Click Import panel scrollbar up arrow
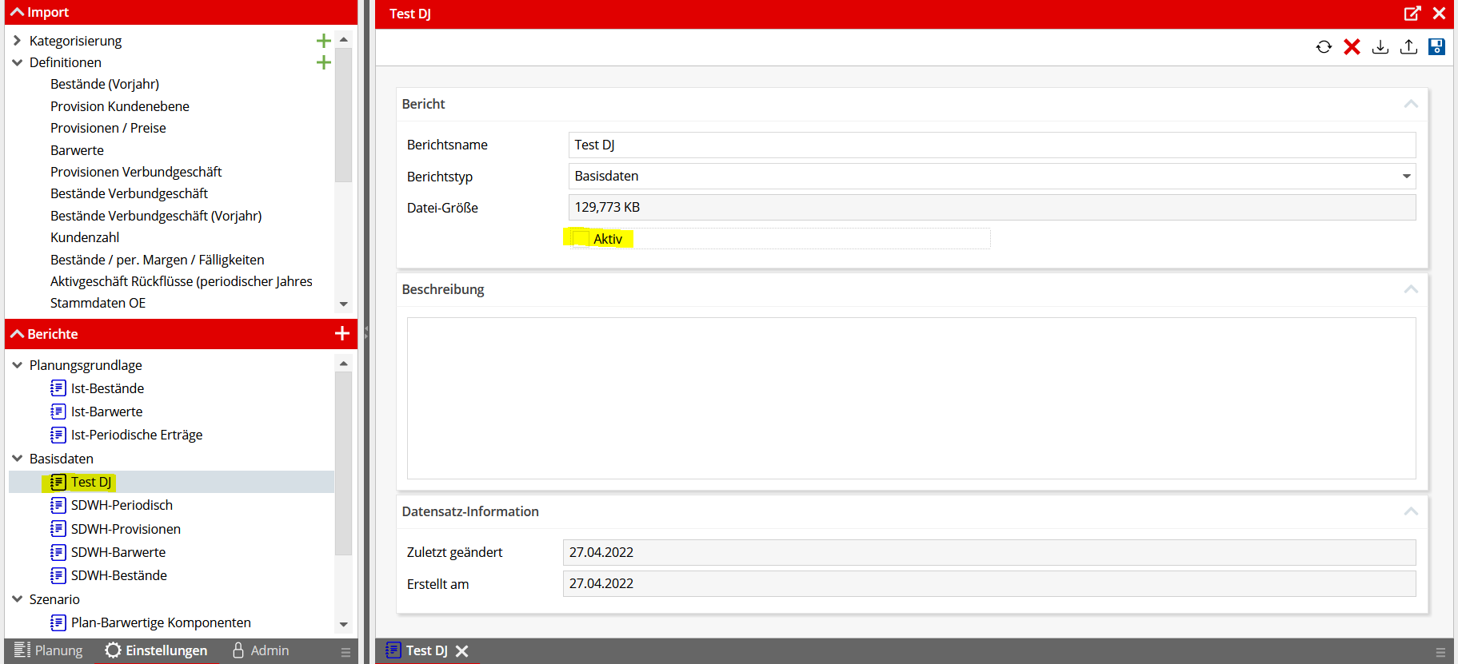Viewport: 1458px width, 664px height. click(344, 39)
